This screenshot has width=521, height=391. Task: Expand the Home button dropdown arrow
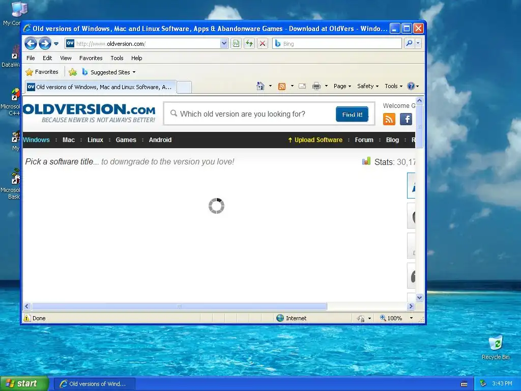[x=271, y=86]
